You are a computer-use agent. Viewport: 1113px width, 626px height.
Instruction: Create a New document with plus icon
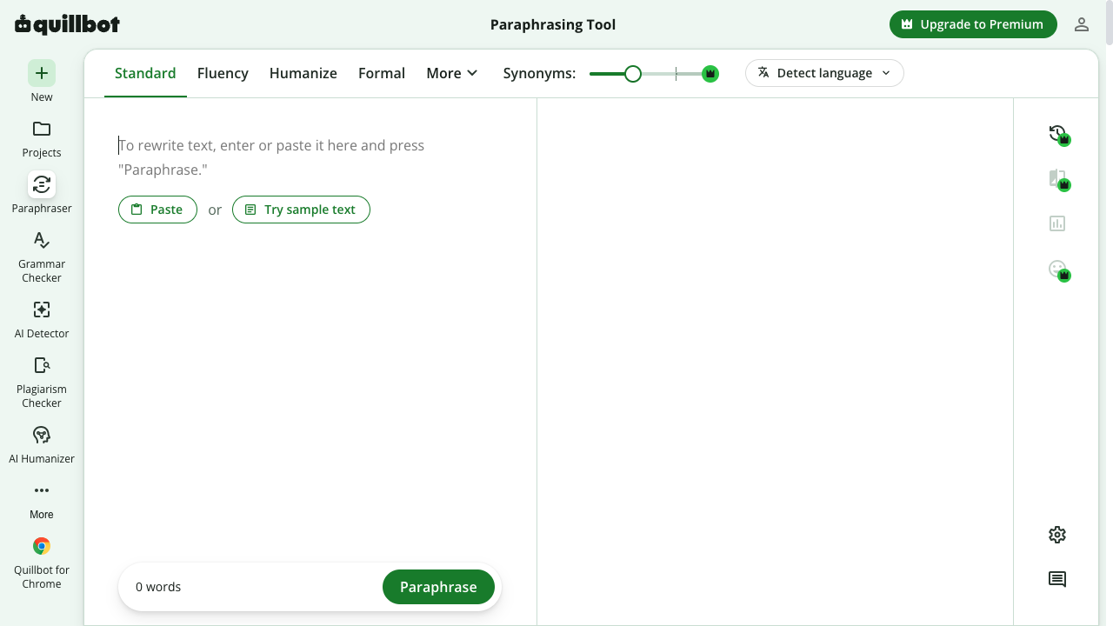pyautogui.click(x=42, y=73)
